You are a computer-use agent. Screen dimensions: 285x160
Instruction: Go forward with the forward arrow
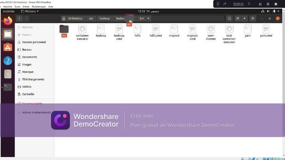point(26,18)
